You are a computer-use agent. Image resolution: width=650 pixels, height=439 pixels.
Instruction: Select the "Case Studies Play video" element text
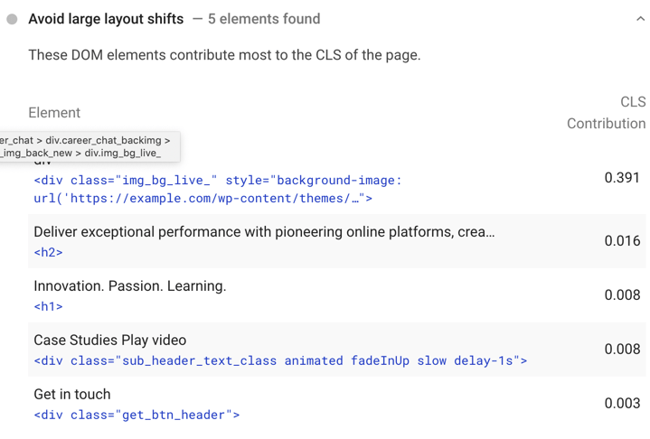click(110, 341)
